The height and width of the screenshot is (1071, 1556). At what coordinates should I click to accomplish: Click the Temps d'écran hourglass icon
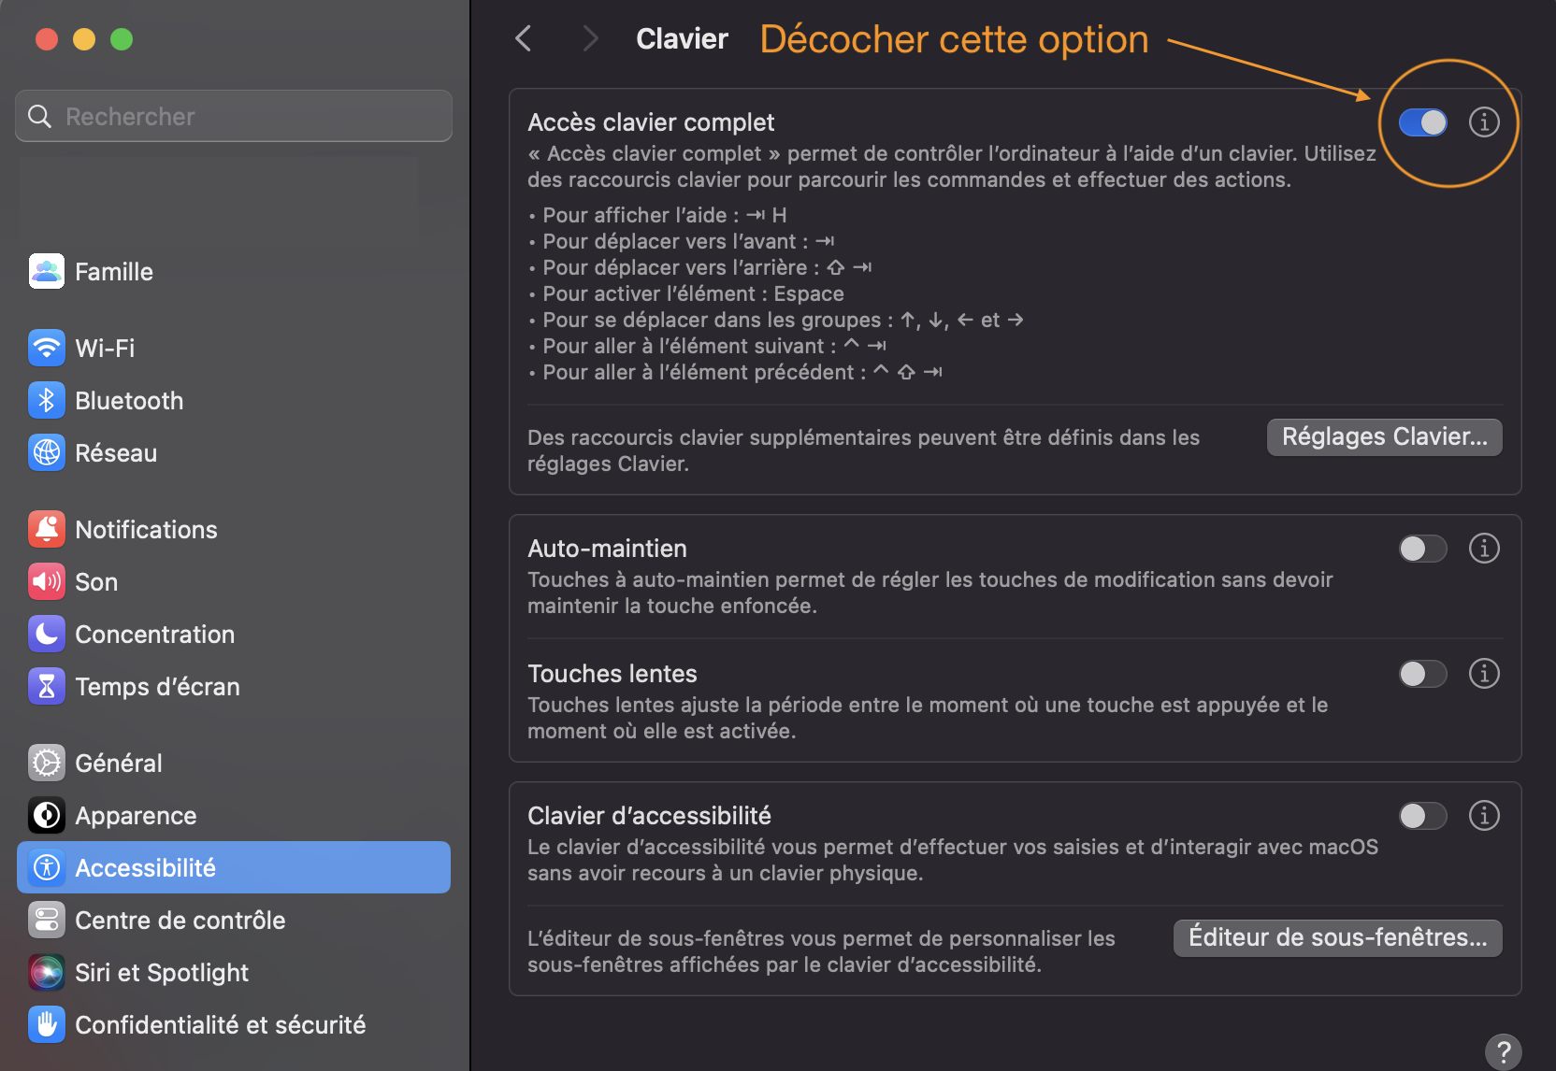tap(47, 686)
